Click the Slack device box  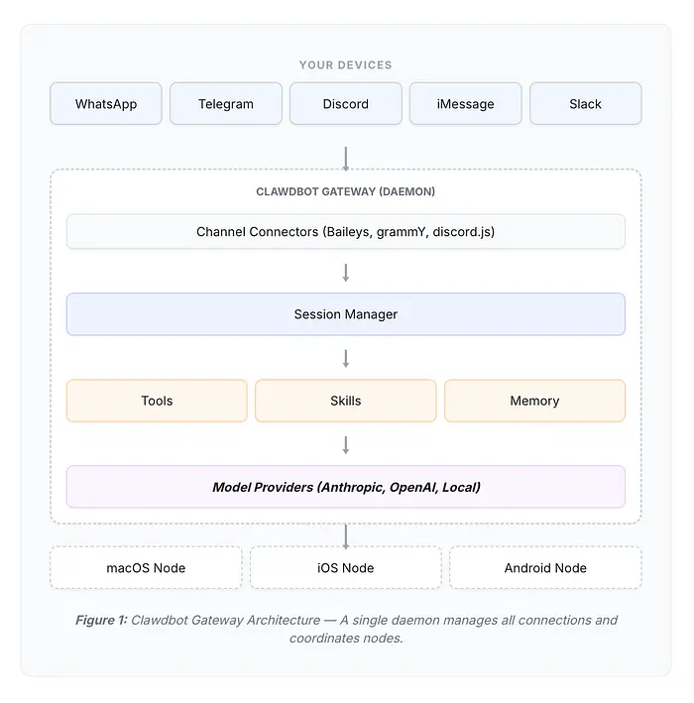pyautogui.click(x=585, y=104)
